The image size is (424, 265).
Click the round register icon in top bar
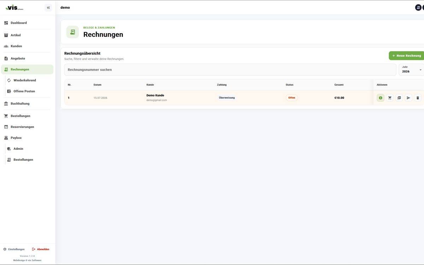coord(418,7)
